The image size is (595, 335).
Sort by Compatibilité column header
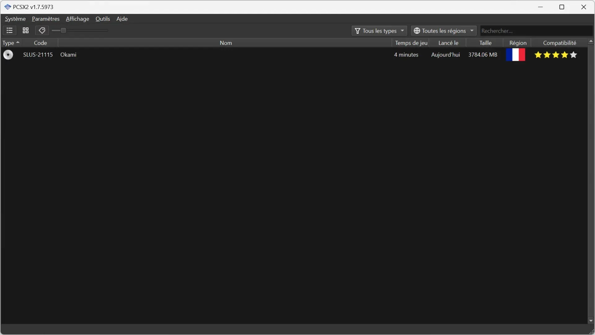coord(559,43)
